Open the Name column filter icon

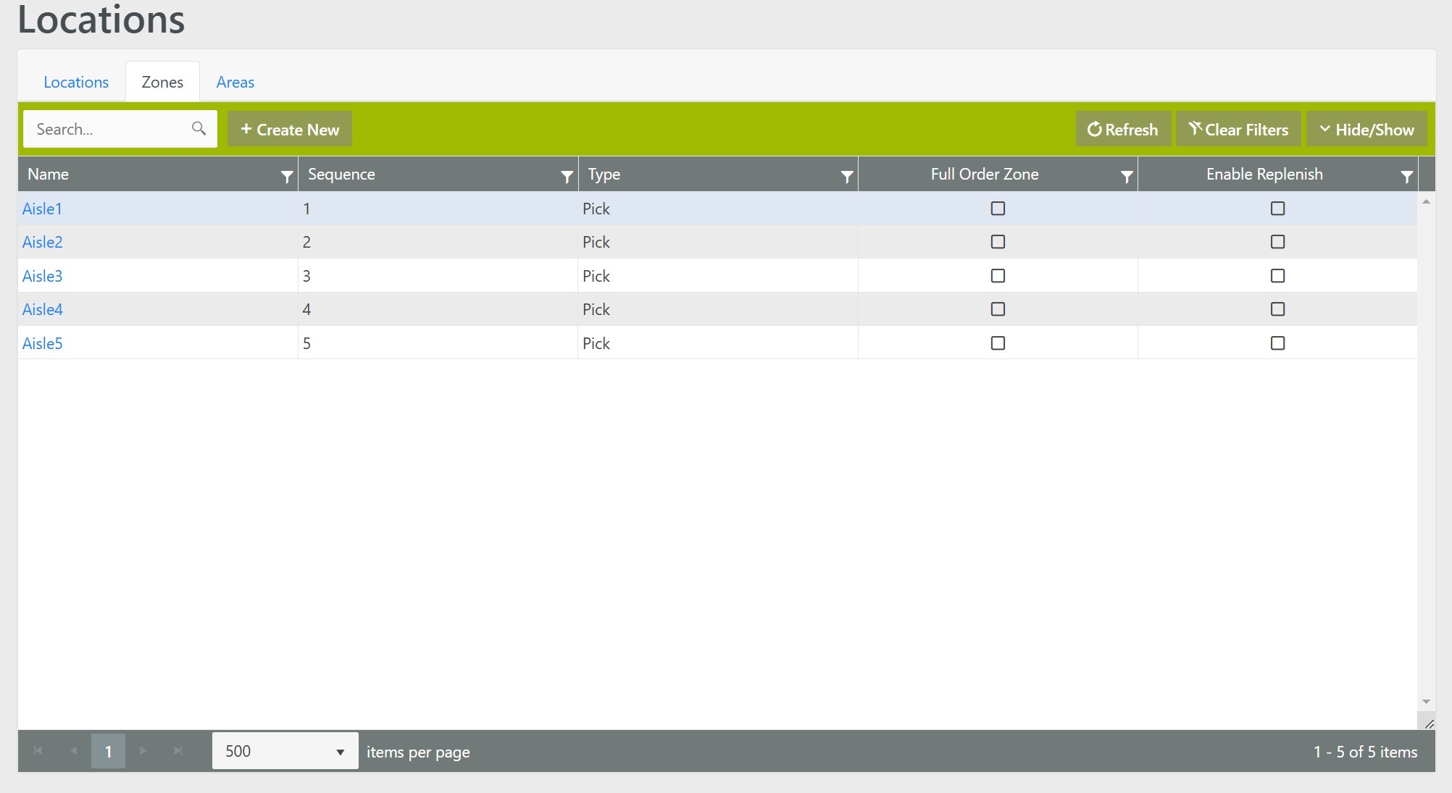coord(287,176)
